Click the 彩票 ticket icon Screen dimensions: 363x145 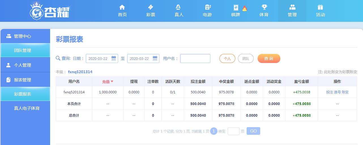click(151, 7)
